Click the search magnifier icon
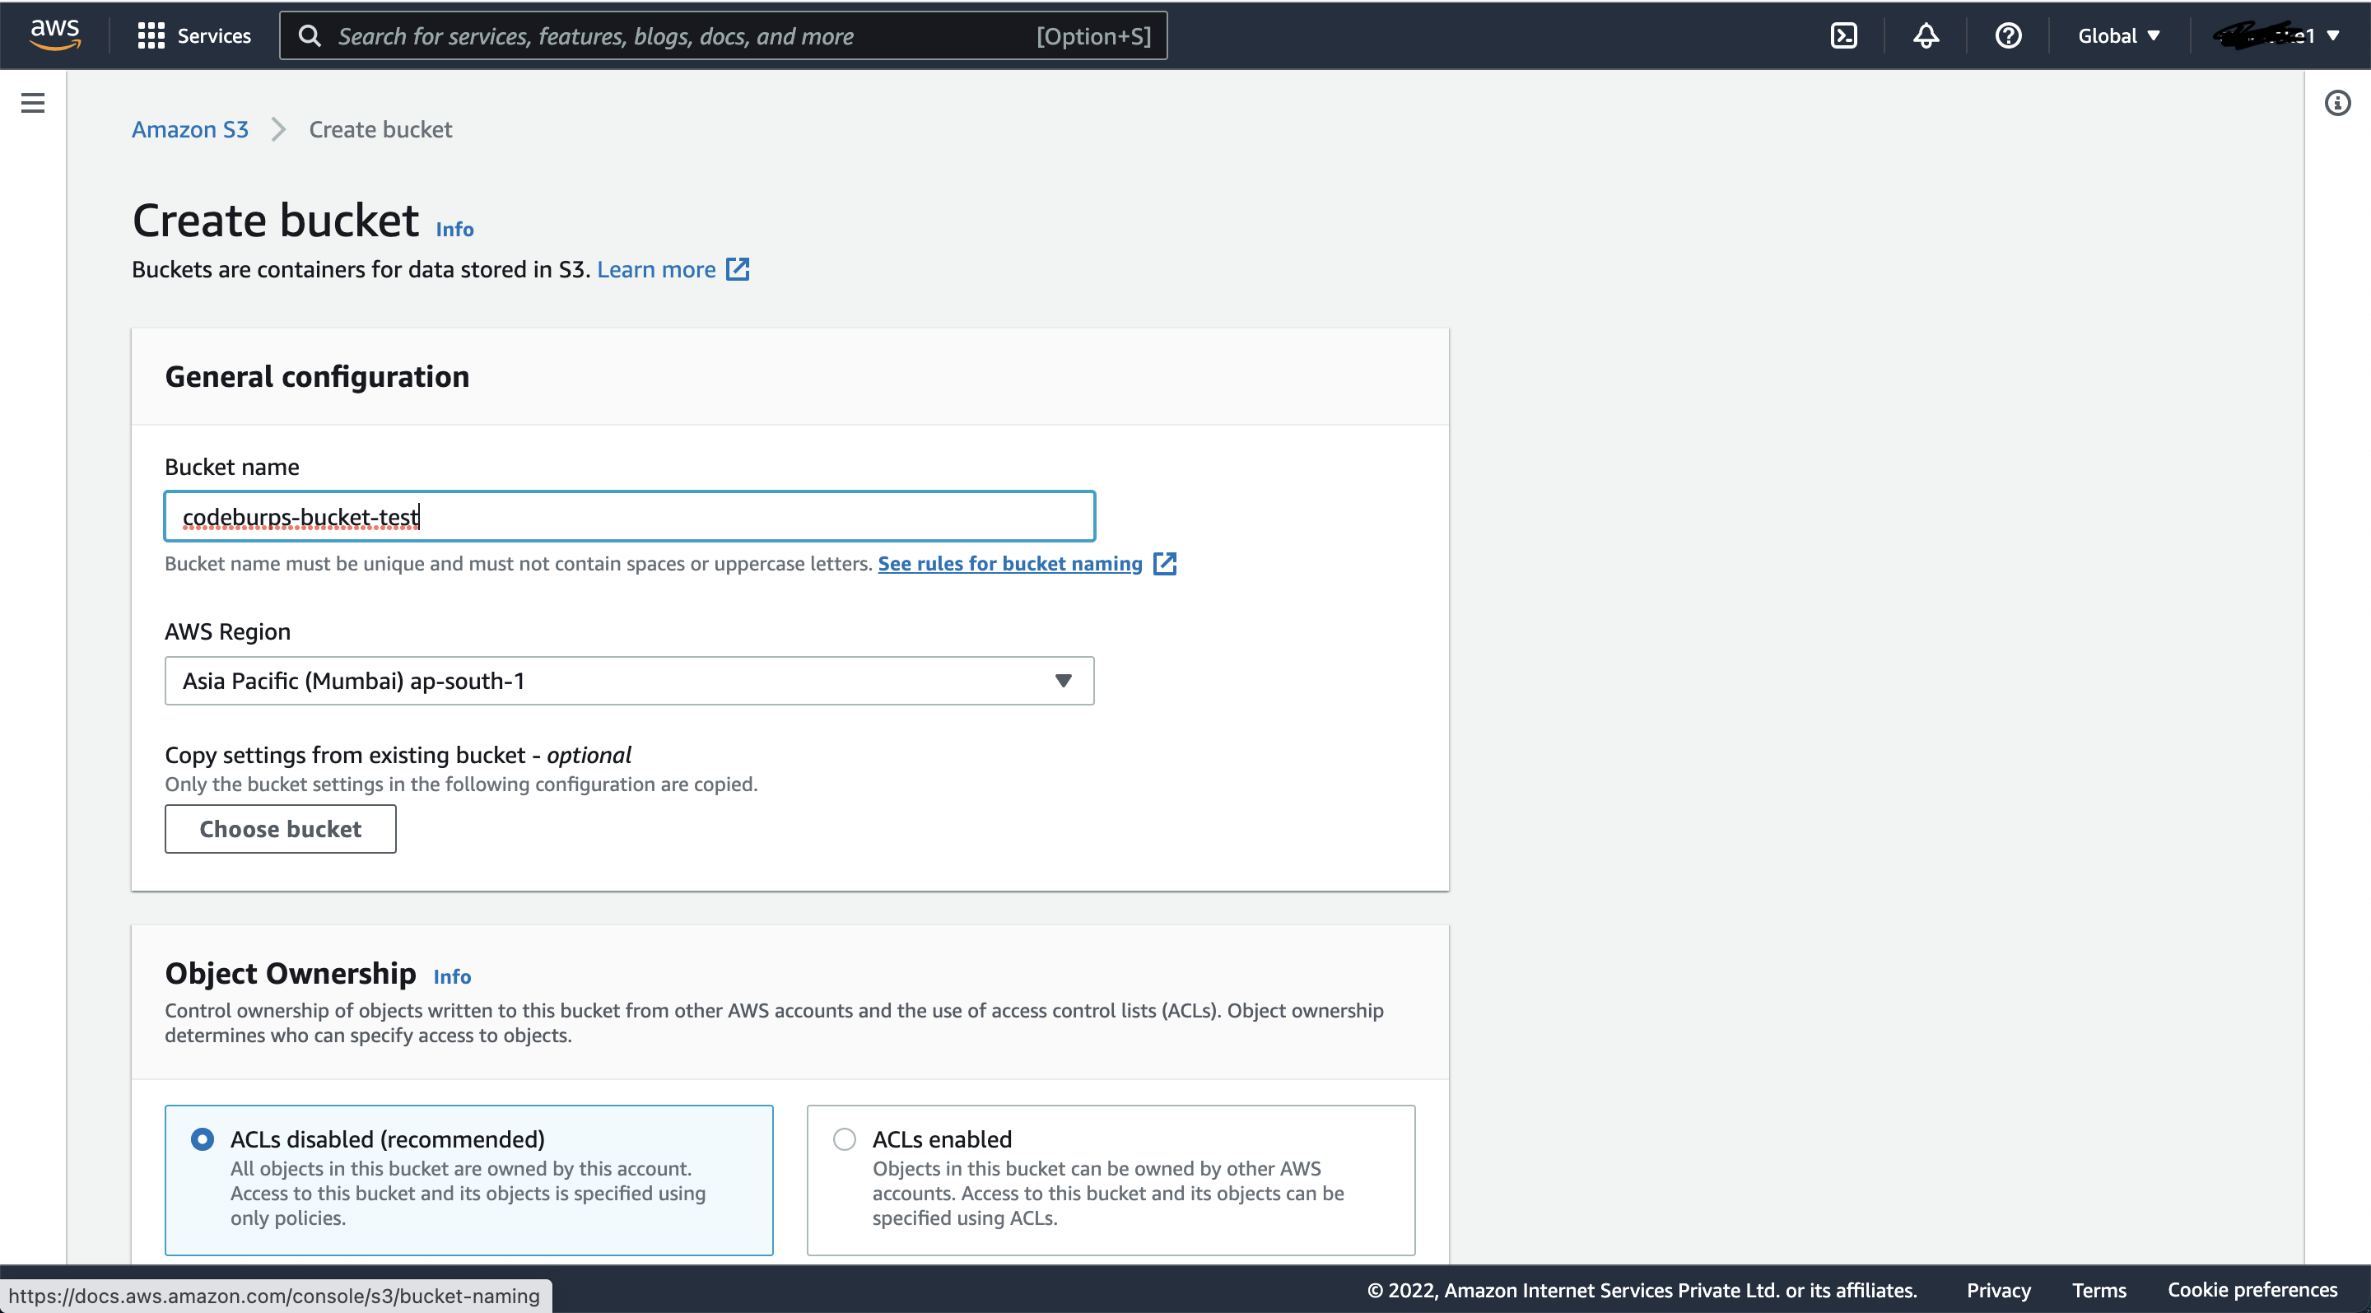2371x1313 pixels. pyautogui.click(x=310, y=36)
